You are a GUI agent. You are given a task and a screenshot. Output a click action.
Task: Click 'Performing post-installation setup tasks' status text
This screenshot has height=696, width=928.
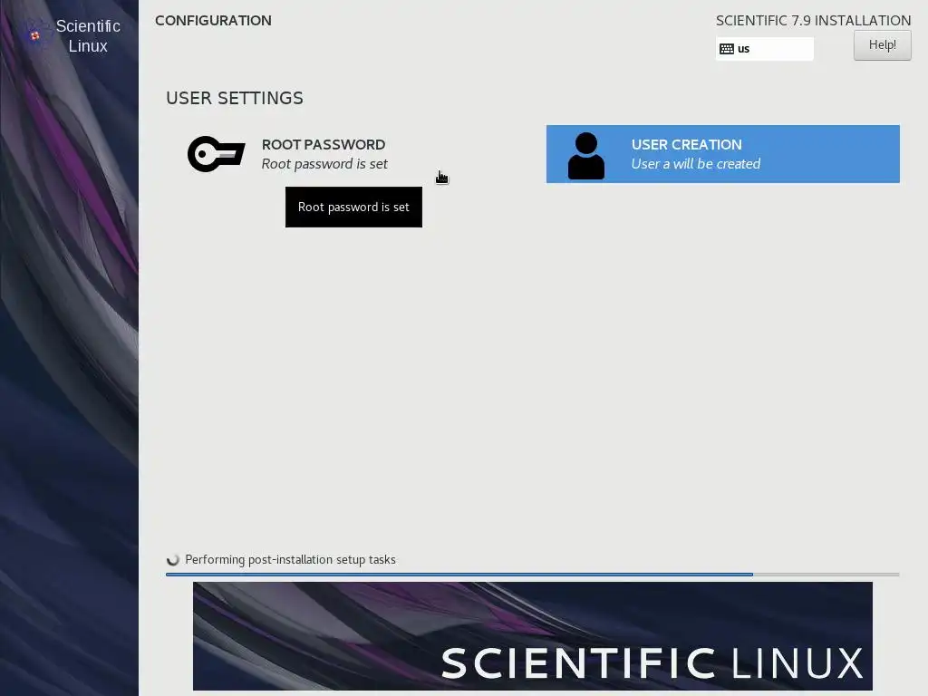coord(290,560)
